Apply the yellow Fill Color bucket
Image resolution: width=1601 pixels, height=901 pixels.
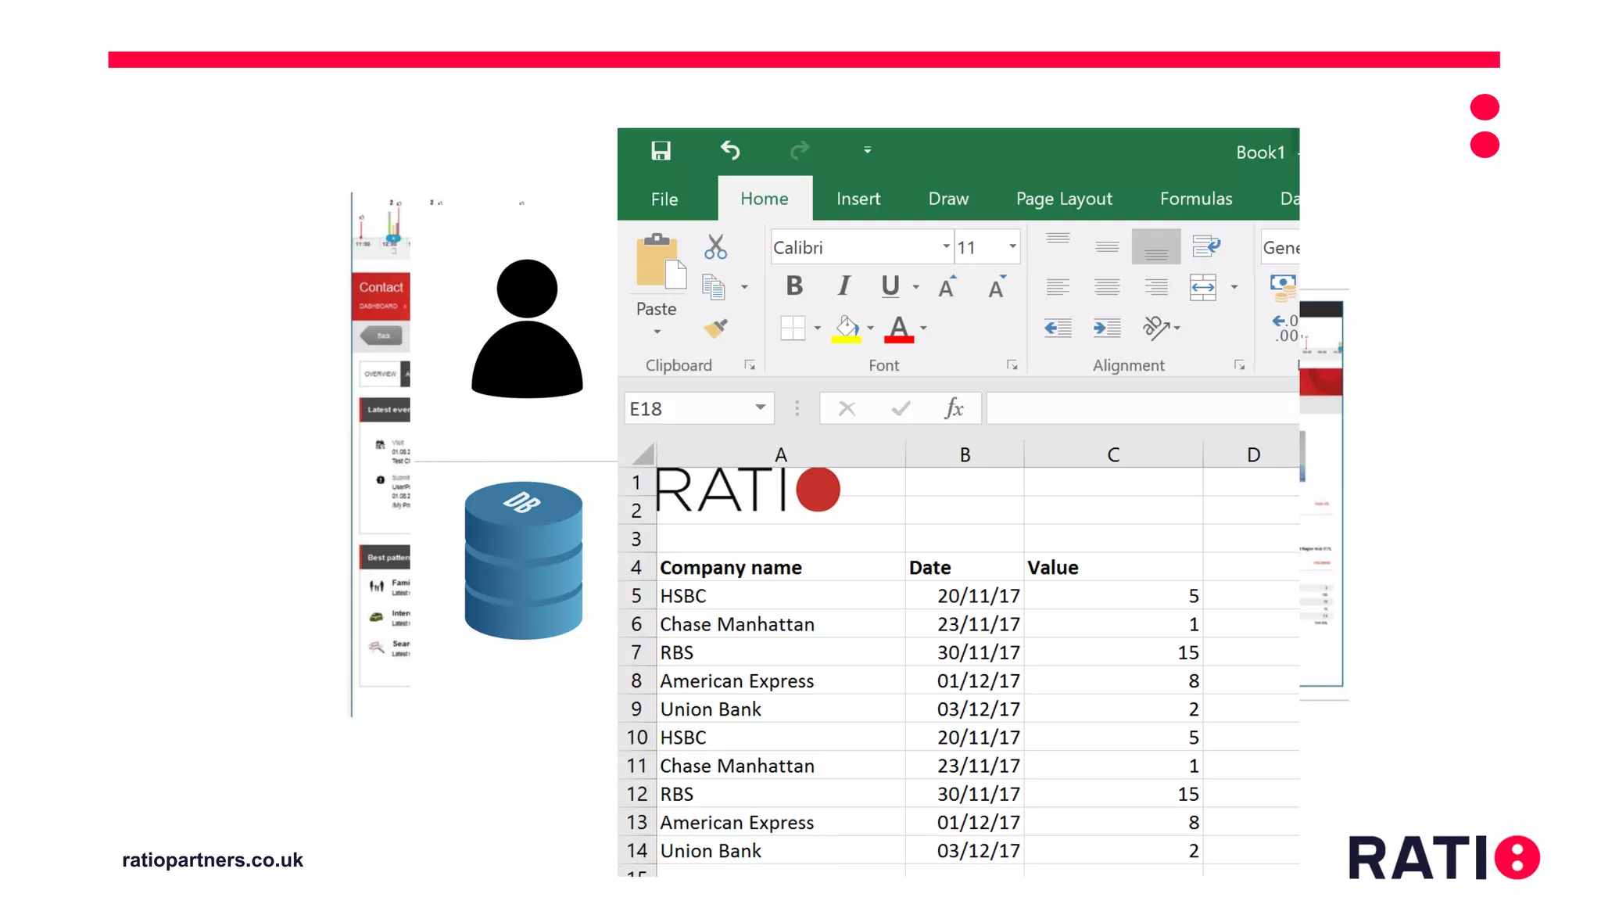846,328
